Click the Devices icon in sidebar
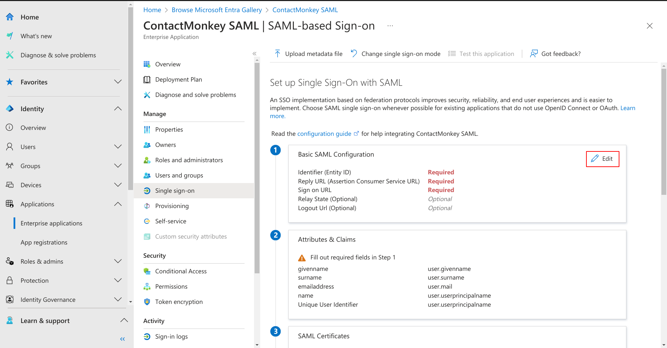The image size is (667, 348). (x=10, y=185)
